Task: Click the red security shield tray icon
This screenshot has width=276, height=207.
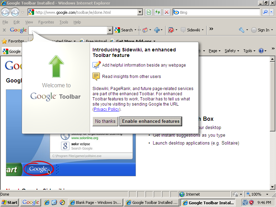Action: (252, 203)
